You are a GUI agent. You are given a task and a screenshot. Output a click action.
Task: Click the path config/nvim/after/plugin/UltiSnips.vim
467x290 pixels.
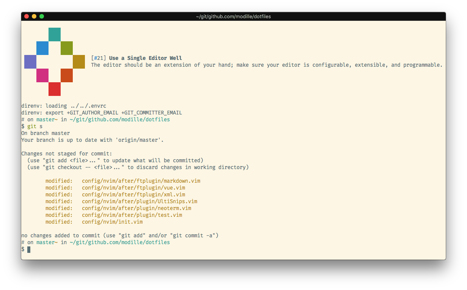[139, 201]
